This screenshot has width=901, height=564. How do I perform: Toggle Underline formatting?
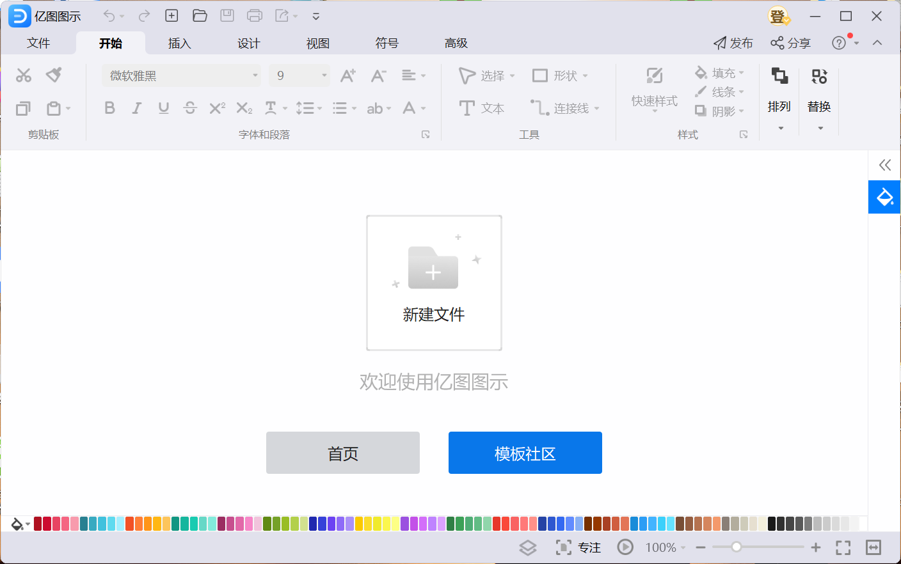click(x=164, y=108)
